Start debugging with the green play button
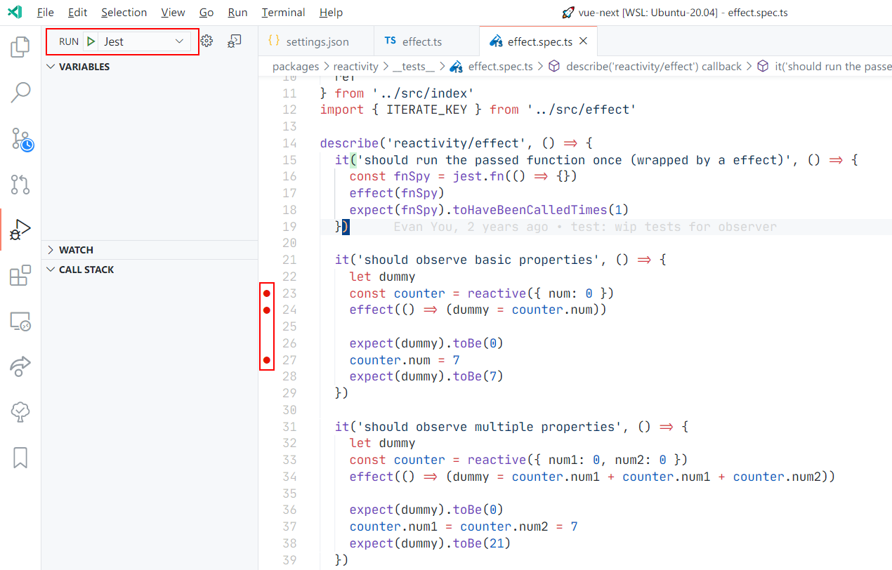Image resolution: width=892 pixels, height=570 pixels. (92, 41)
